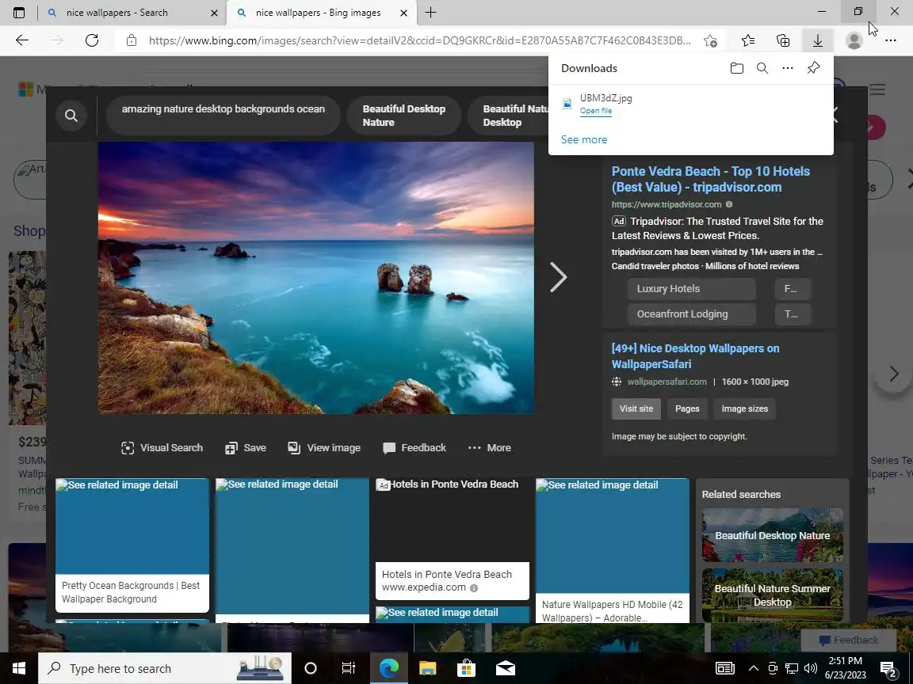Open Ponte Vedra Beach tripadvisor ad link
The image size is (913, 684).
click(710, 179)
